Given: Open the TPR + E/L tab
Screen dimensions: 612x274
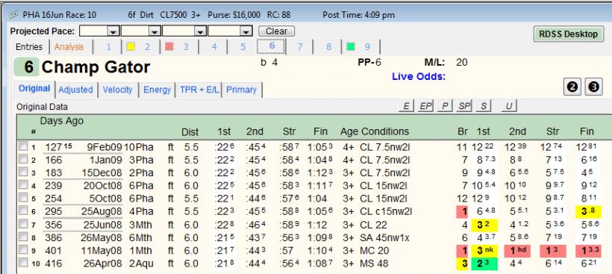Looking at the screenshot, I should pyautogui.click(x=199, y=90).
